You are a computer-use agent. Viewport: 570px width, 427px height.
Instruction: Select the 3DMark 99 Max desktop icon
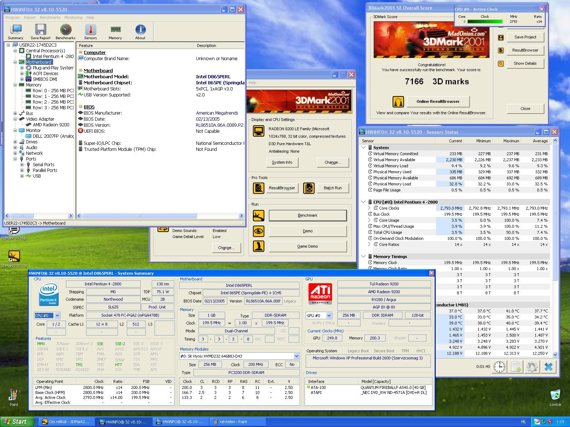point(14,233)
